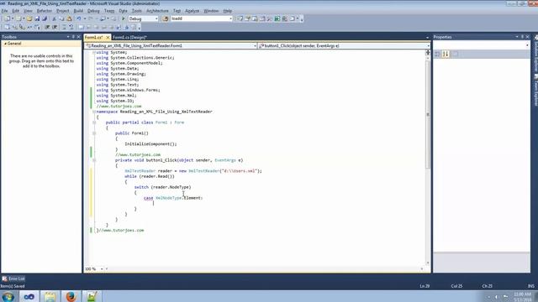Close the Properties panel
Screen dimensions: 538x302
click(x=528, y=37)
